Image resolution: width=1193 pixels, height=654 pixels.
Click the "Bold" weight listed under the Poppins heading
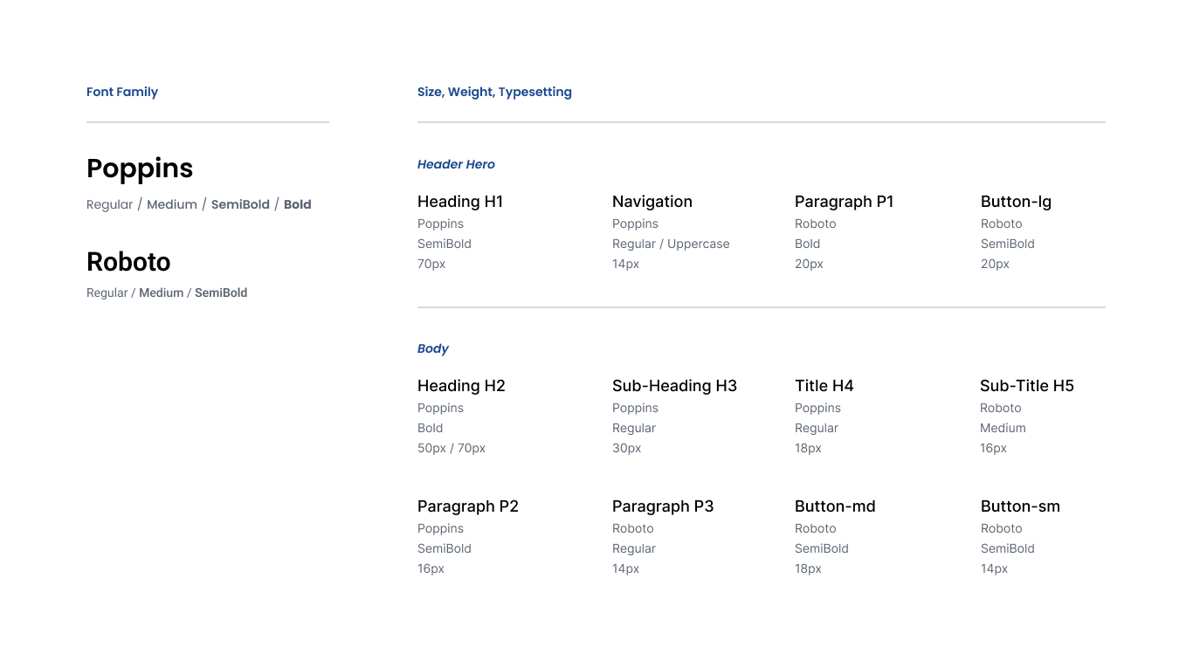coord(298,204)
